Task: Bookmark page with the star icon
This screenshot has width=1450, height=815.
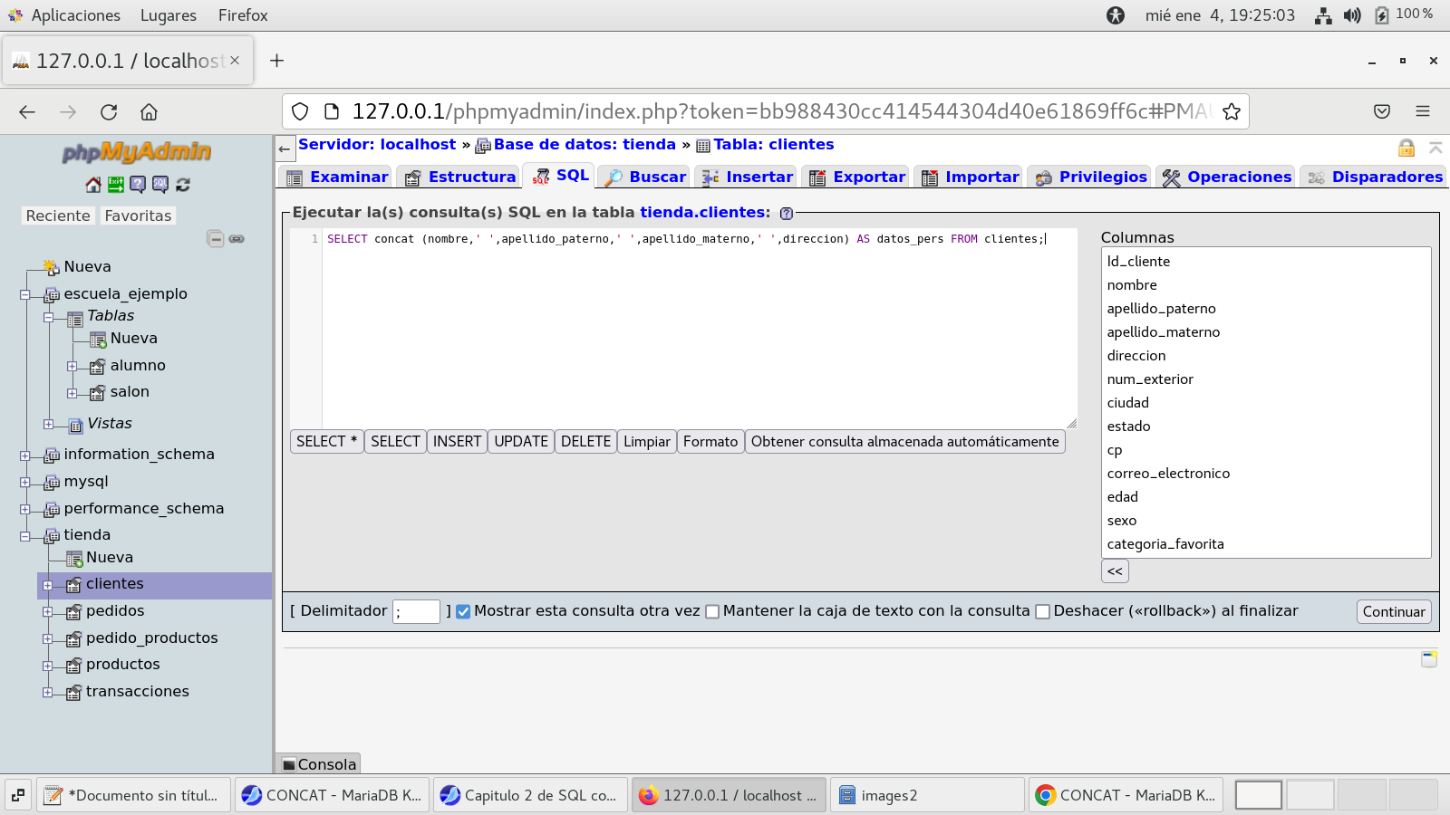Action: (x=1231, y=111)
